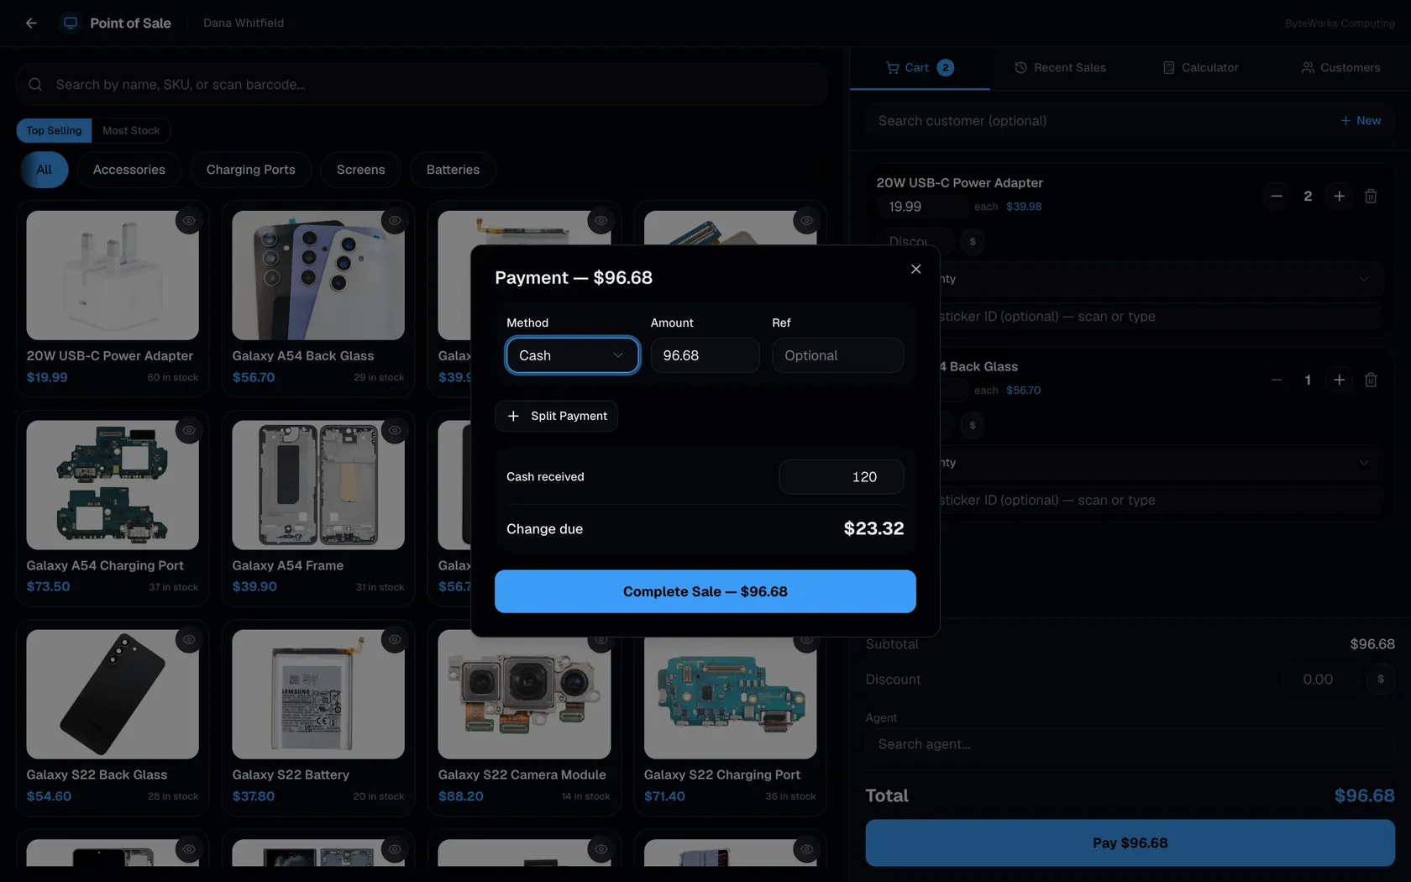Viewport: 1411px width, 882px height.
Task: Filter by Charging Ports category
Action: click(251, 170)
